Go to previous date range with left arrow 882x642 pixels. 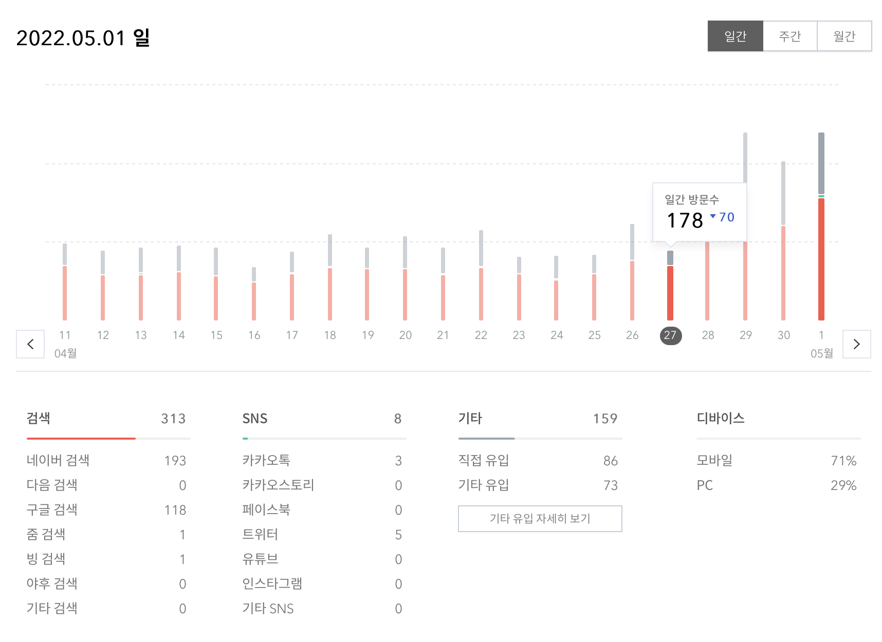tap(30, 344)
